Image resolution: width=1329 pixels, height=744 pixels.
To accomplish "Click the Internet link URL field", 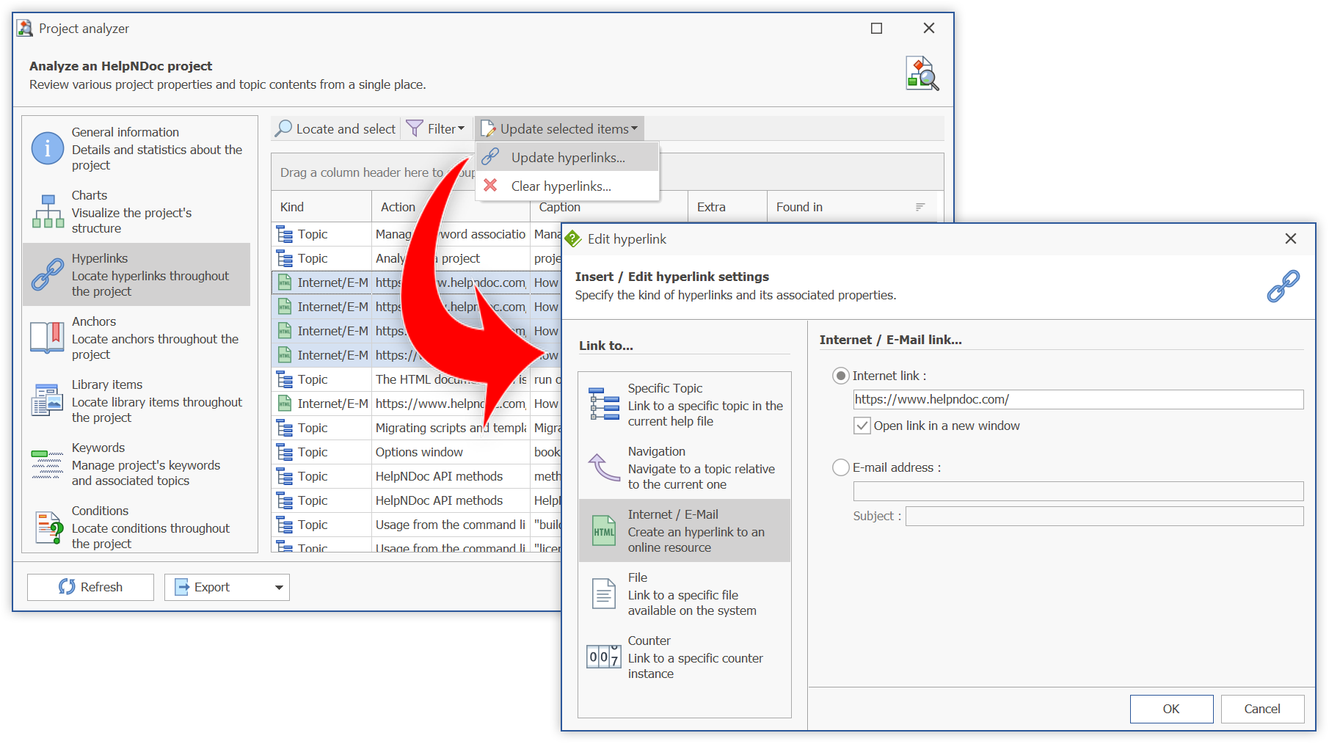I will pyautogui.click(x=1077, y=400).
